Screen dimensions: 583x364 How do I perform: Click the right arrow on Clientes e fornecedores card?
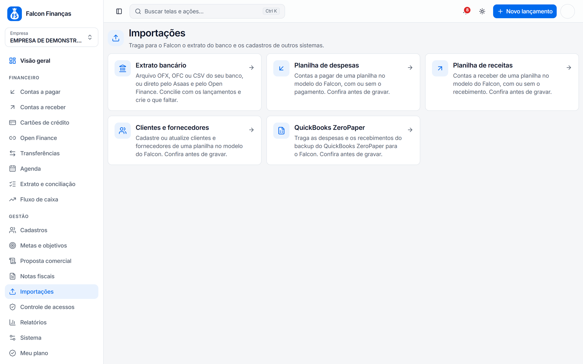tap(251, 130)
